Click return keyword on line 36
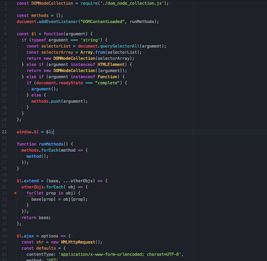This screenshot has width=267, height=261. click(29, 217)
